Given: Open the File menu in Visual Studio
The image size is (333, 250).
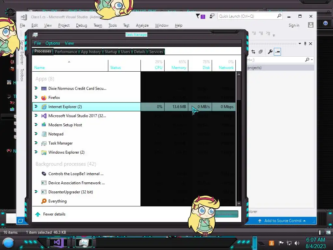Looking at the screenshot, I should 22,25.
